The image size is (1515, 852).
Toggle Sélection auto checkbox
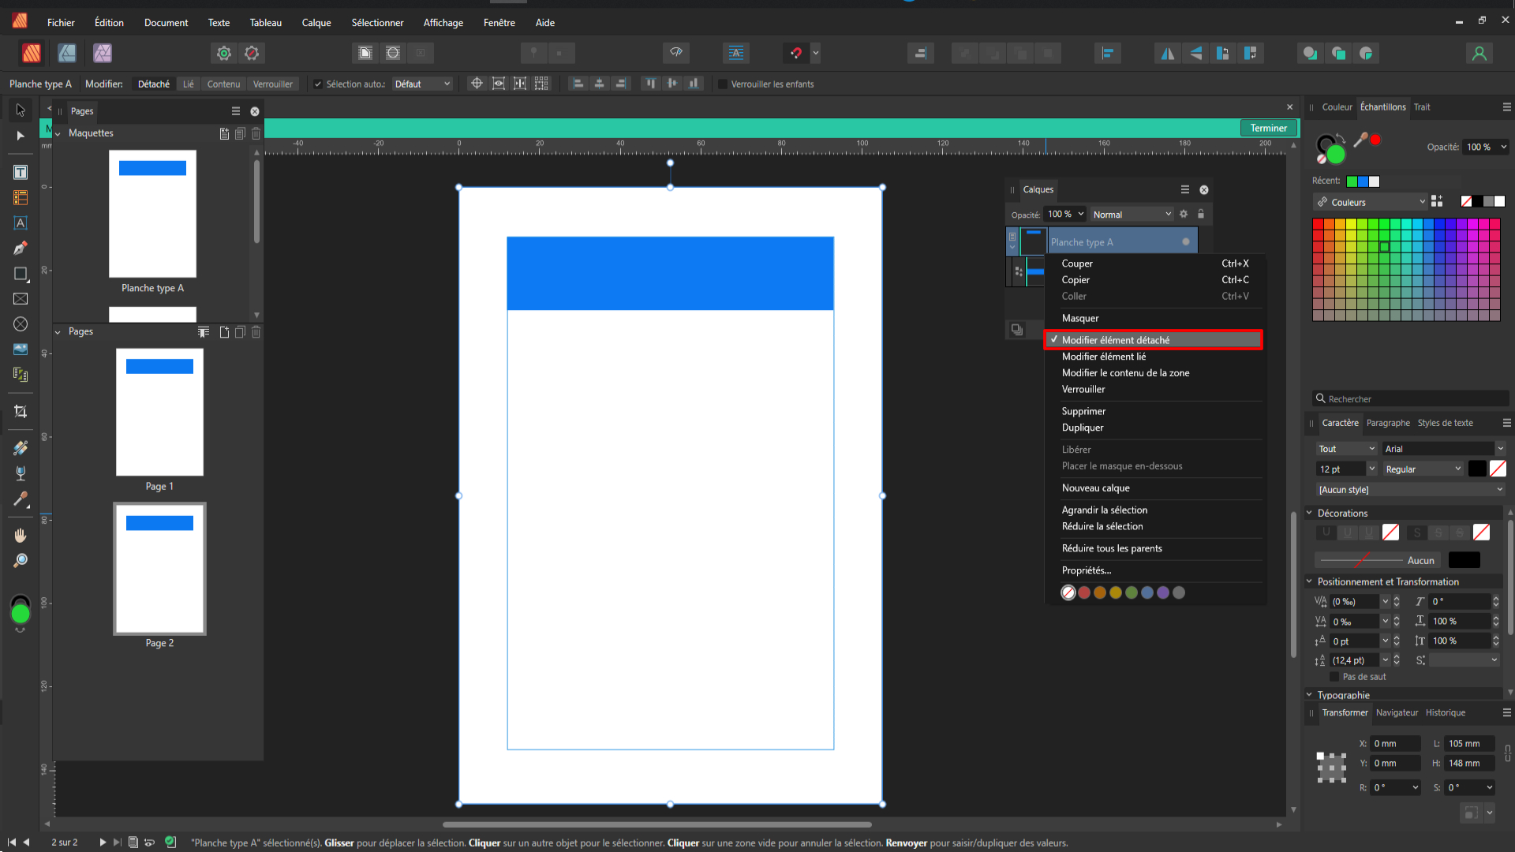[318, 84]
